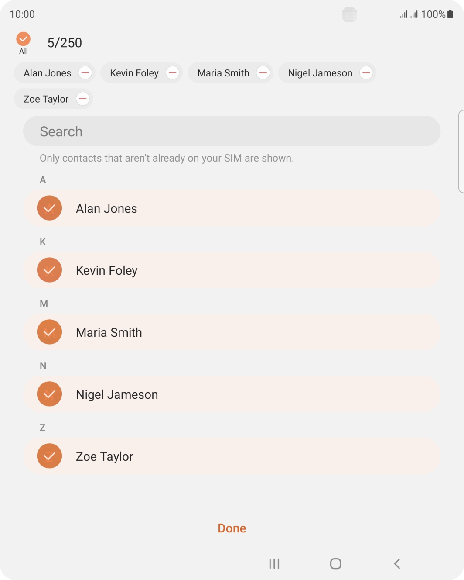
Task: Remove Maria Smith chip with minus icon
Action: (263, 73)
